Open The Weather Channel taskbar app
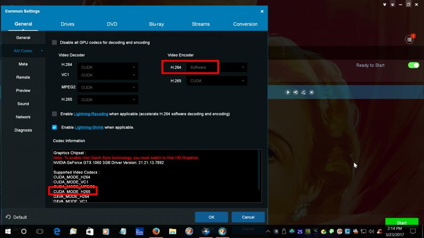The width and height of the screenshot is (424, 238). click(139, 231)
